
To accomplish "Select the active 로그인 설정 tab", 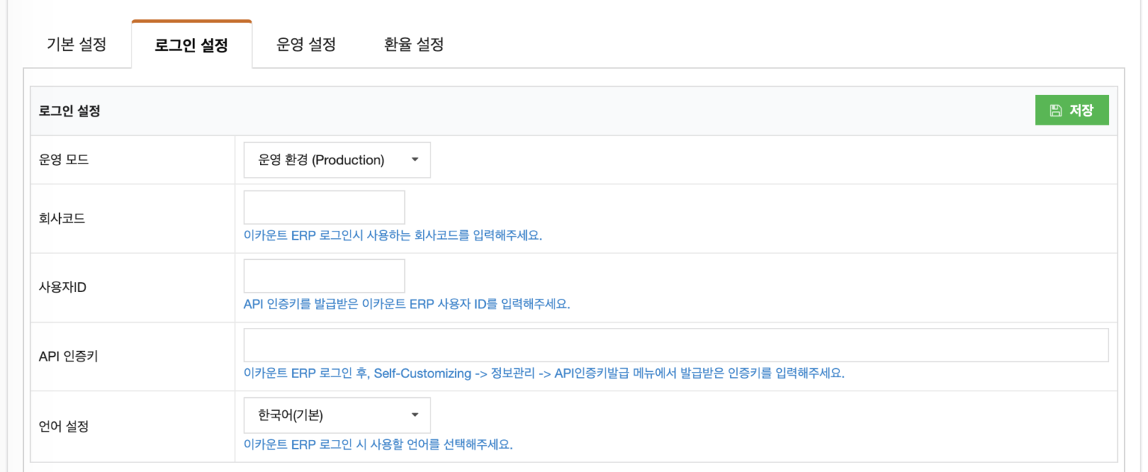I will (x=191, y=44).
